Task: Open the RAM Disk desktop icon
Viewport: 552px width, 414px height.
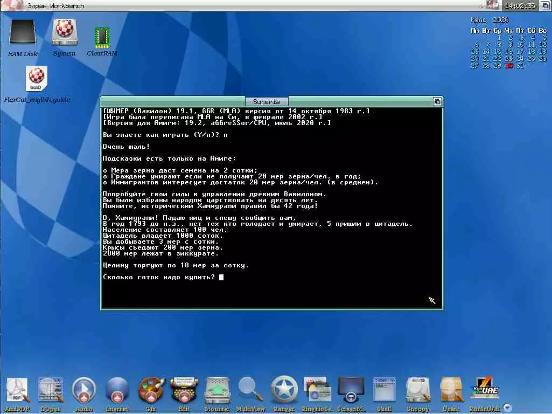Action: (x=23, y=32)
